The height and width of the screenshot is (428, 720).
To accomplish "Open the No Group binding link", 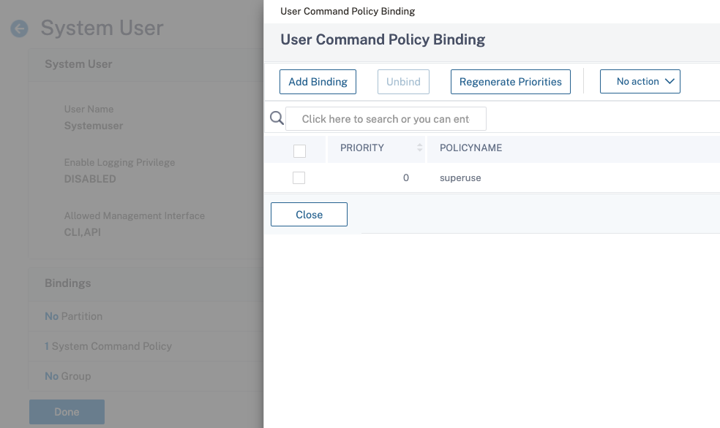I will 67,376.
